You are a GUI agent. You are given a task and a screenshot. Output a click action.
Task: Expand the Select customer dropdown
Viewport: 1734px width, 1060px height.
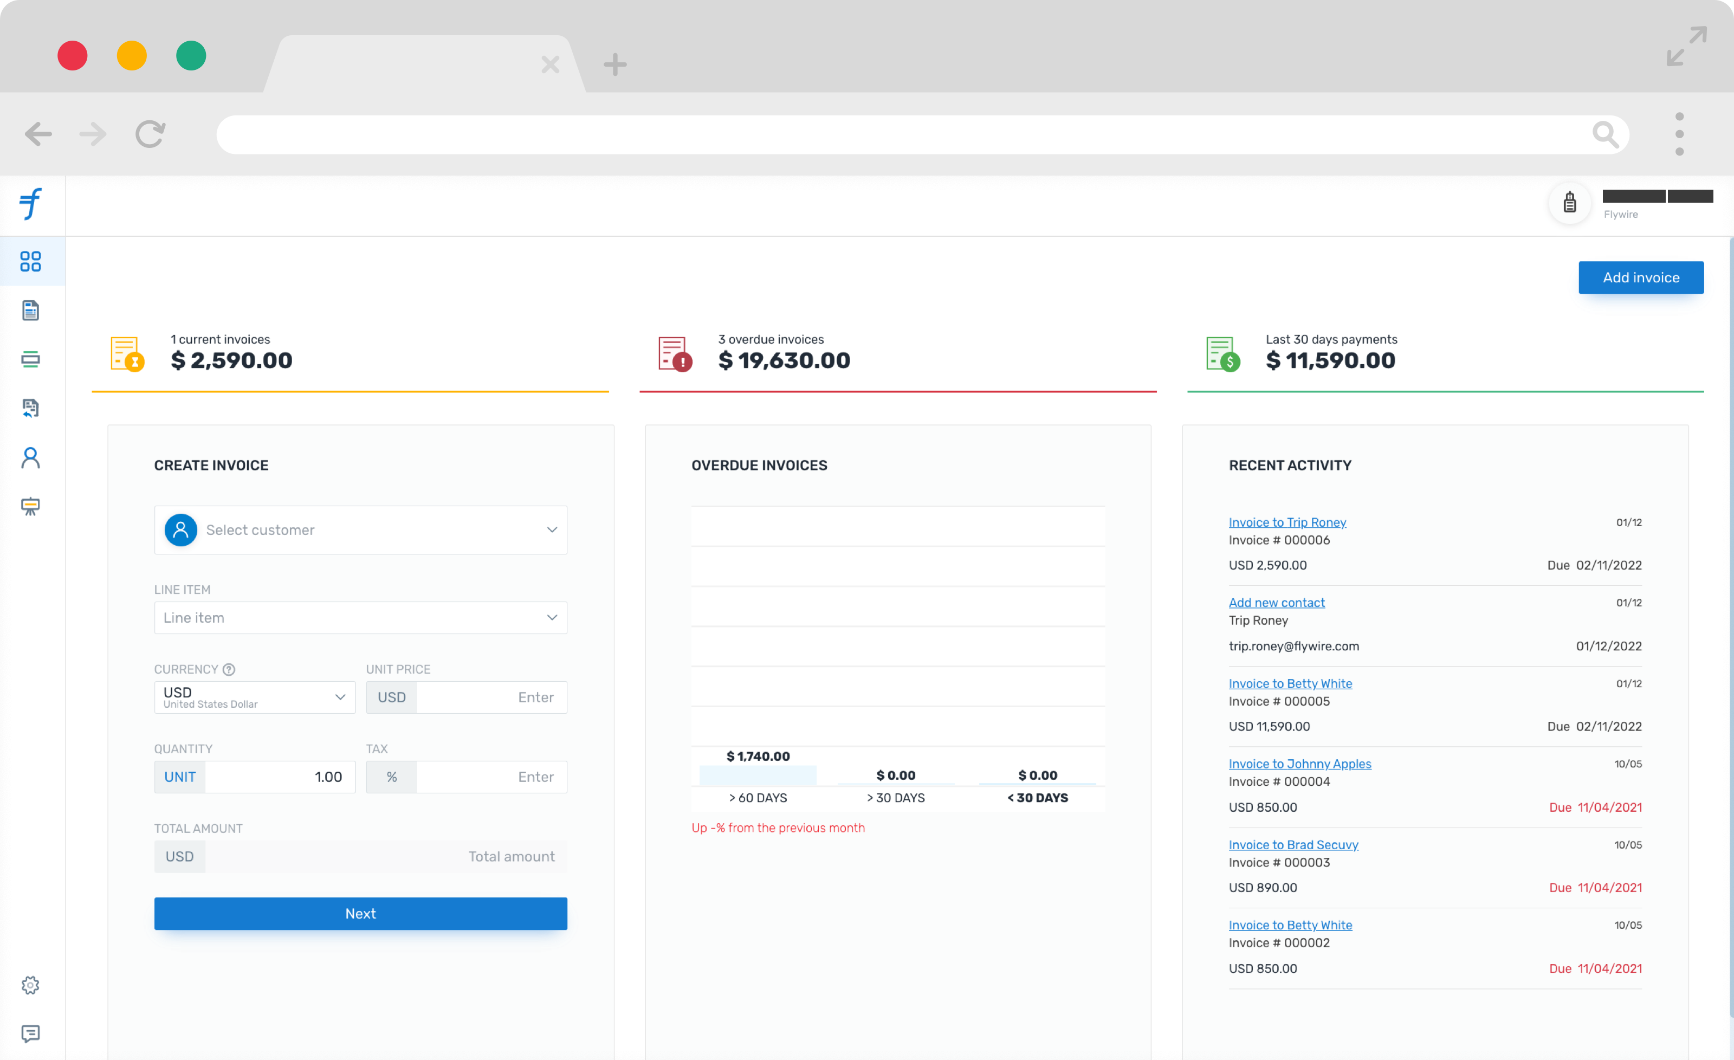tap(554, 529)
